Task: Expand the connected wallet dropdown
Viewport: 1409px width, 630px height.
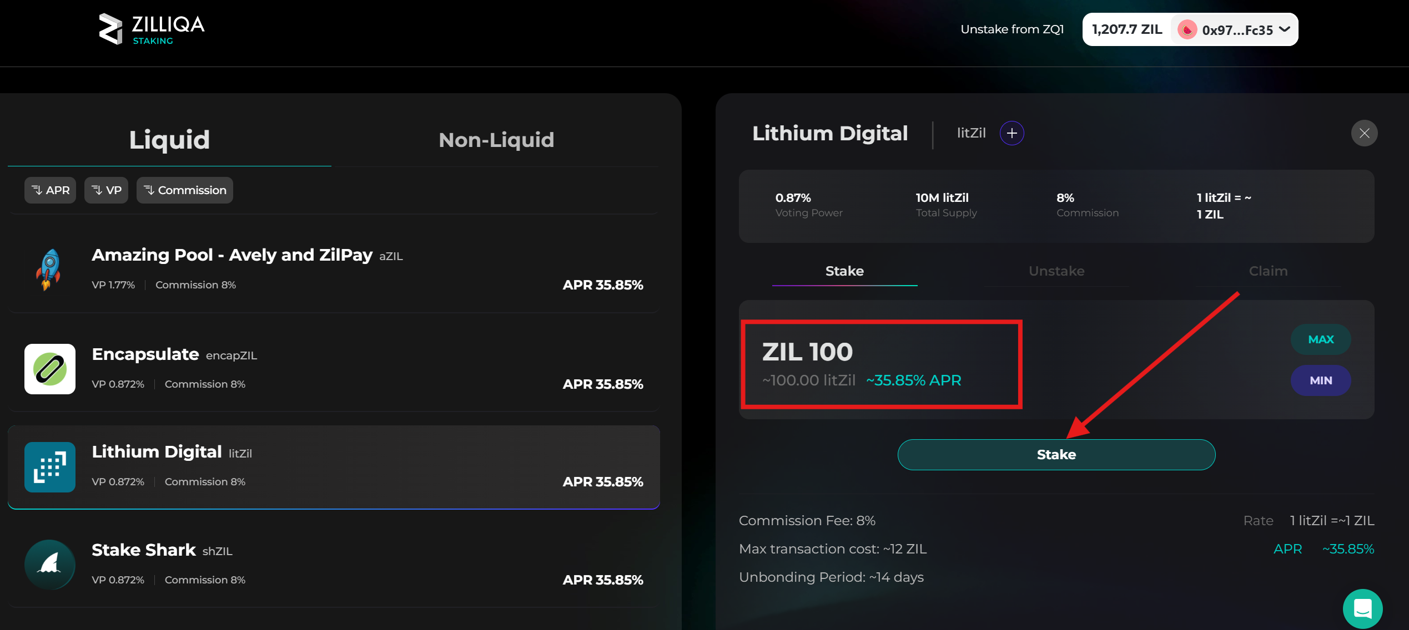Action: click(1285, 29)
